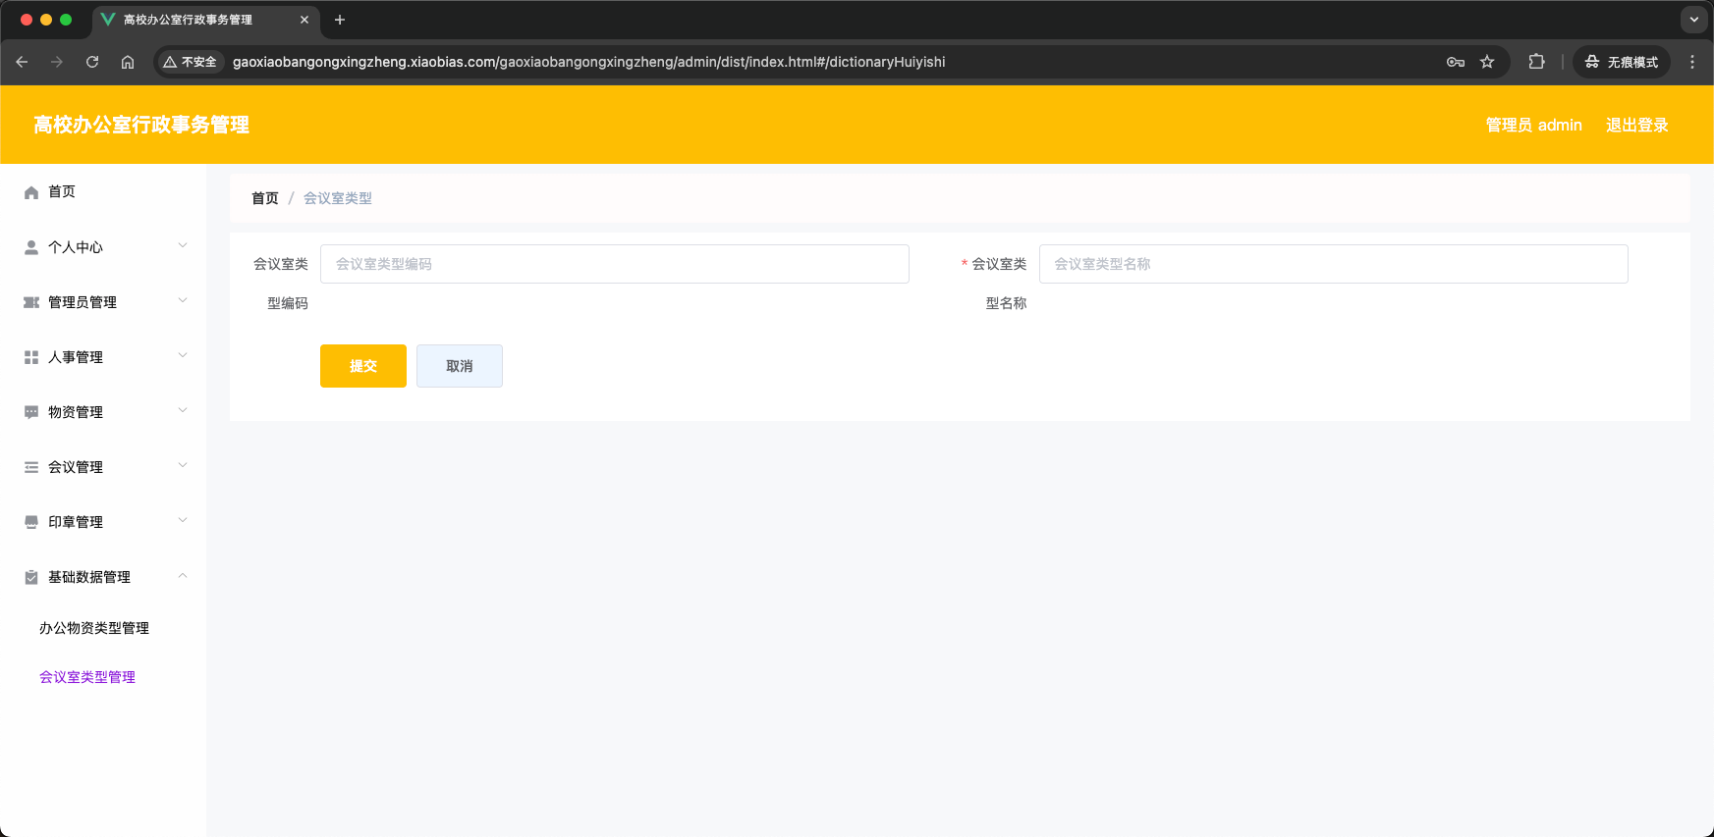Bookmark this page with the star icon

(x=1487, y=62)
